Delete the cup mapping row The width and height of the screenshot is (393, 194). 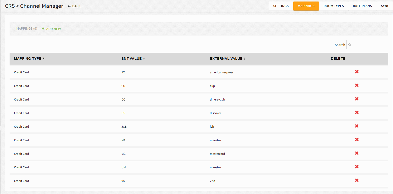tap(357, 85)
